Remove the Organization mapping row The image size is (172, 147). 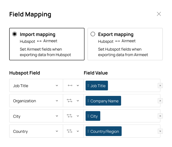[x=160, y=101]
